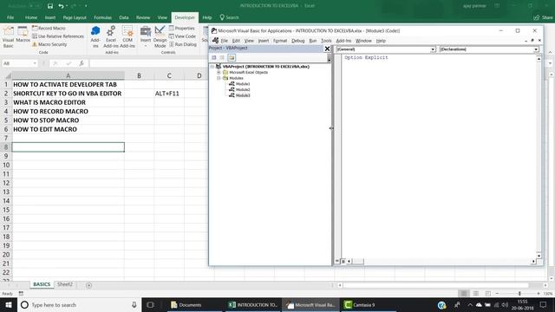Click the taskbar search box
The width and height of the screenshot is (555, 312).
click(x=79, y=305)
